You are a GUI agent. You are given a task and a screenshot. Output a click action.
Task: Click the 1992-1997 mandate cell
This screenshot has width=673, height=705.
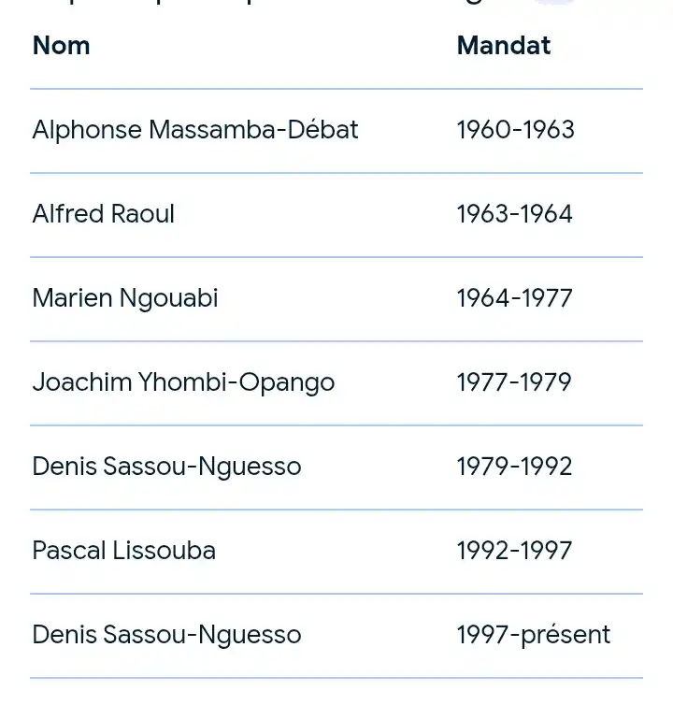pos(514,551)
